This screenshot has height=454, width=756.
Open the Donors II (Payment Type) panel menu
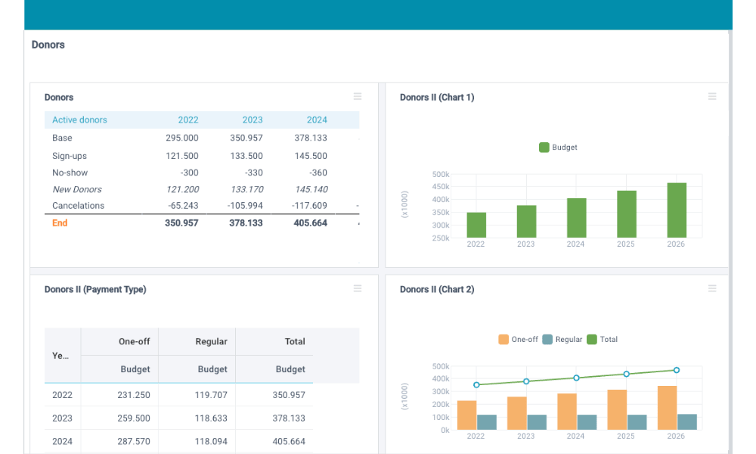coord(357,288)
